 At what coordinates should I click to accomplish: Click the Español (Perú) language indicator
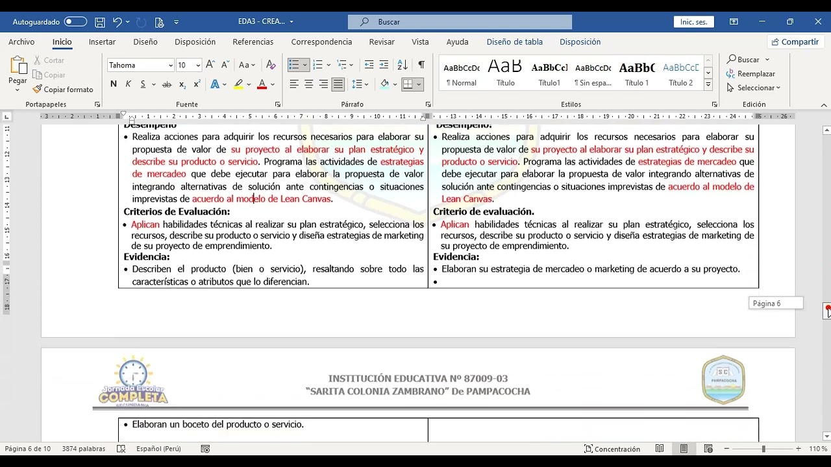(158, 449)
